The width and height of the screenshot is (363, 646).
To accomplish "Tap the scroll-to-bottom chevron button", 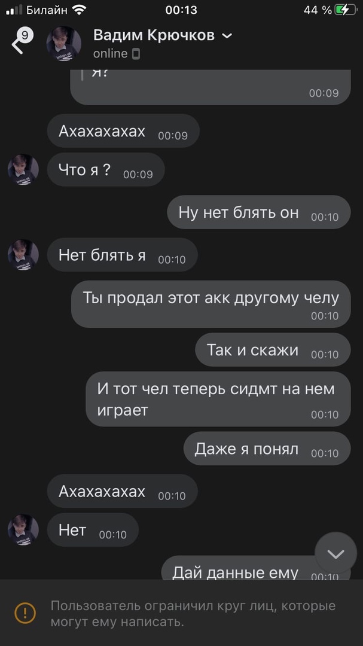I will [336, 554].
